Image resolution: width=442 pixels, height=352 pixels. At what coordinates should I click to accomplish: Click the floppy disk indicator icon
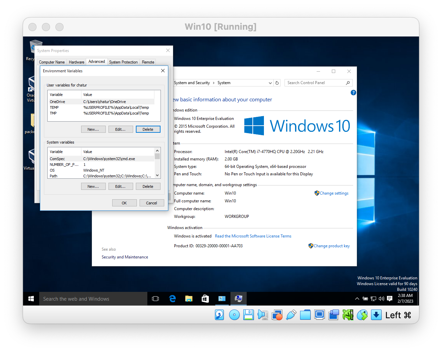(x=249, y=315)
